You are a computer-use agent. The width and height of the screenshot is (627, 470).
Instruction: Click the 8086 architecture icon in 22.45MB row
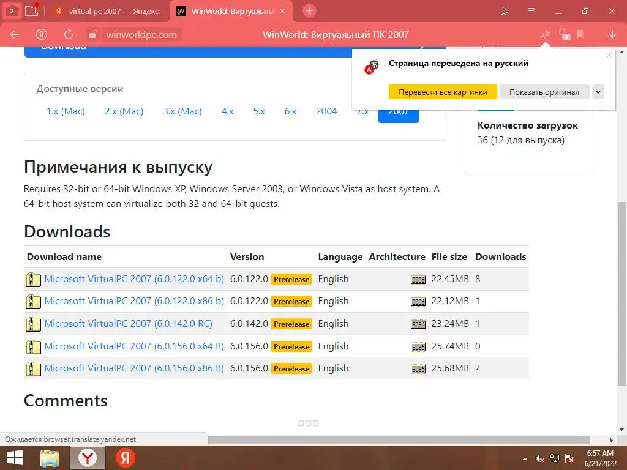[418, 280]
